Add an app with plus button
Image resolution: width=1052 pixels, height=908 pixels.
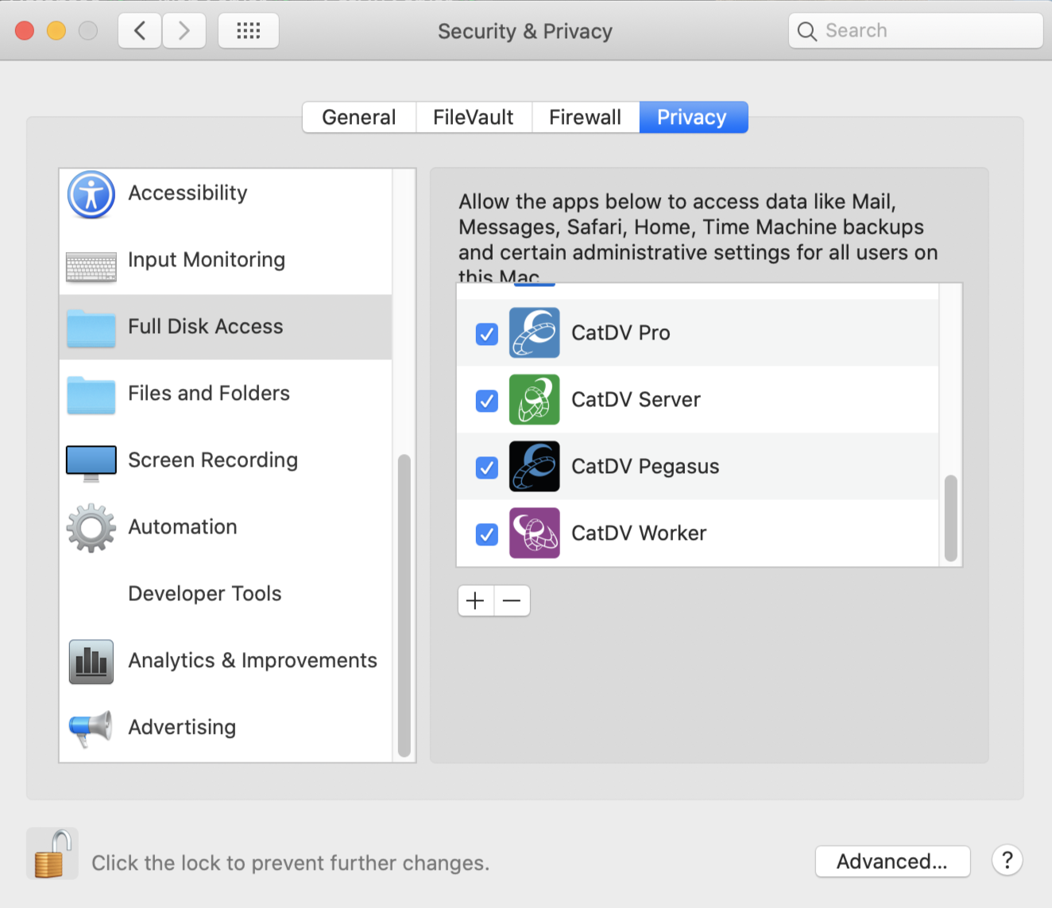475,600
